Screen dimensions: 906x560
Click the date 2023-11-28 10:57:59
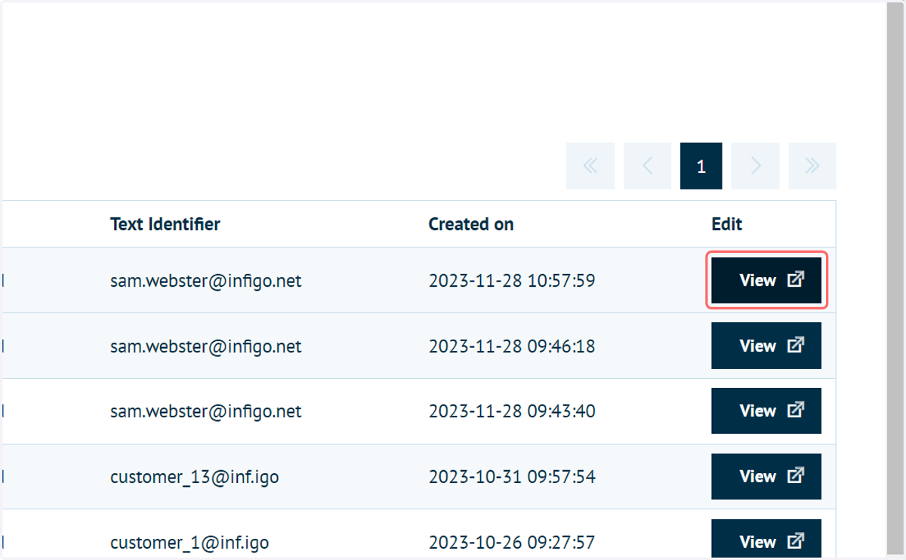click(x=512, y=281)
